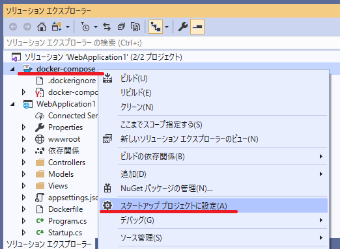This screenshot has height=249, width=340.
Task: Open ソース管理(S) submenu
Action: click(x=214, y=238)
